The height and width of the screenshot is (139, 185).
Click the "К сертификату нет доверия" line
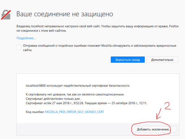(76, 94)
